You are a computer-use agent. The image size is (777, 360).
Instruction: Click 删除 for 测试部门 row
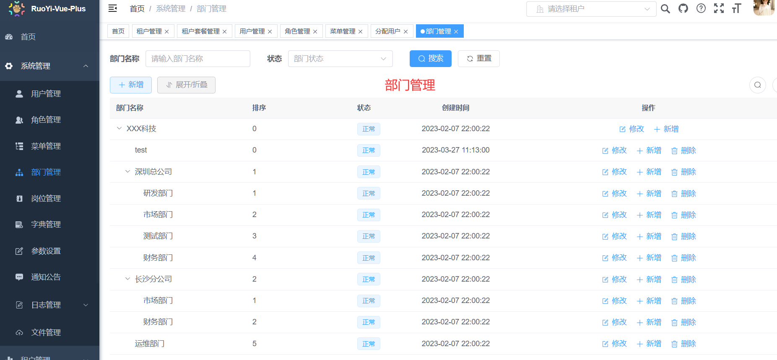point(683,236)
